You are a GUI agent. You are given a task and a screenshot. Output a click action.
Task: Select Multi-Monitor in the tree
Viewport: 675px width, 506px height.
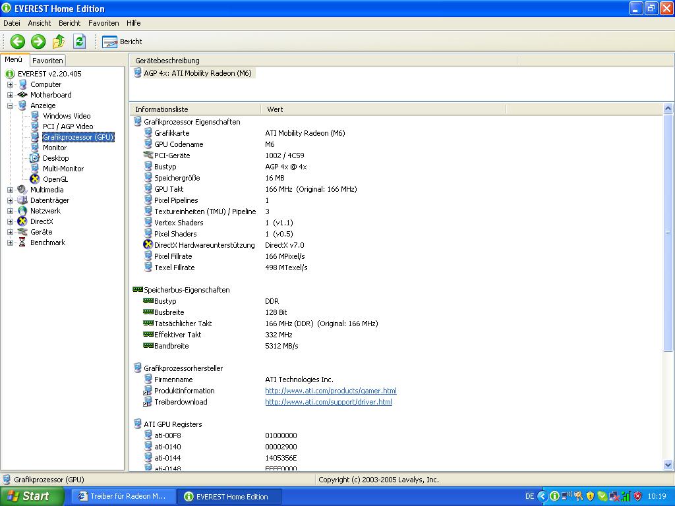pos(63,169)
